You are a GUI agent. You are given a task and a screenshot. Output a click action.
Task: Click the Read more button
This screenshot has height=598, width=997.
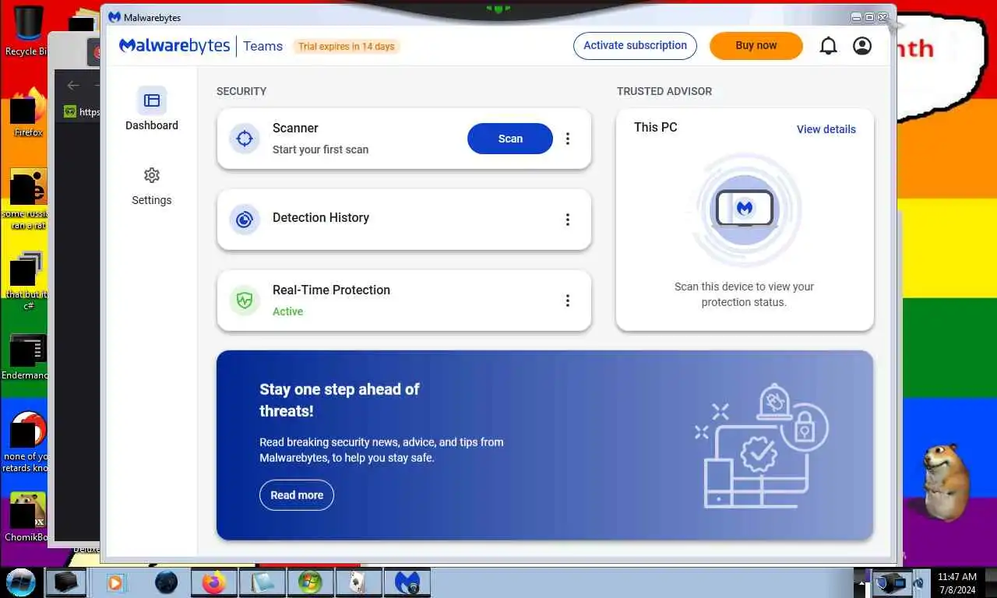coord(297,495)
